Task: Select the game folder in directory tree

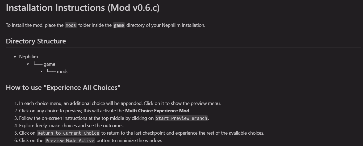Action: pyautogui.click(x=49, y=64)
